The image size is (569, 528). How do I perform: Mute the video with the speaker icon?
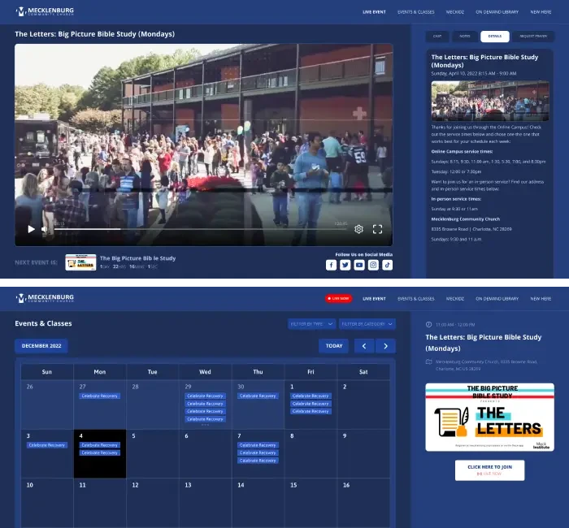click(x=44, y=229)
